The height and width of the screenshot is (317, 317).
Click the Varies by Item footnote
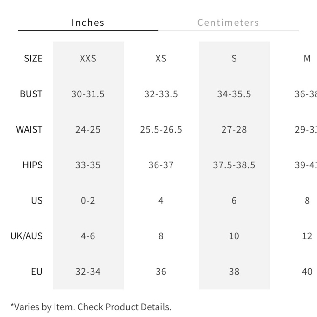pyautogui.click(x=91, y=307)
